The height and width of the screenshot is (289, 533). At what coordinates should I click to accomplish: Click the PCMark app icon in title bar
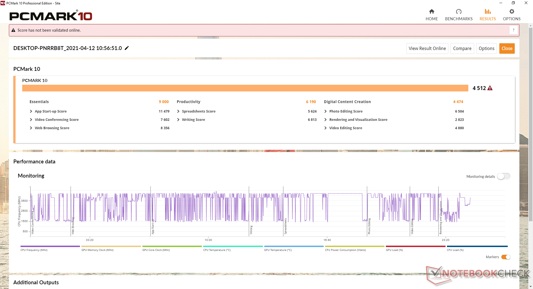pos(3,3)
